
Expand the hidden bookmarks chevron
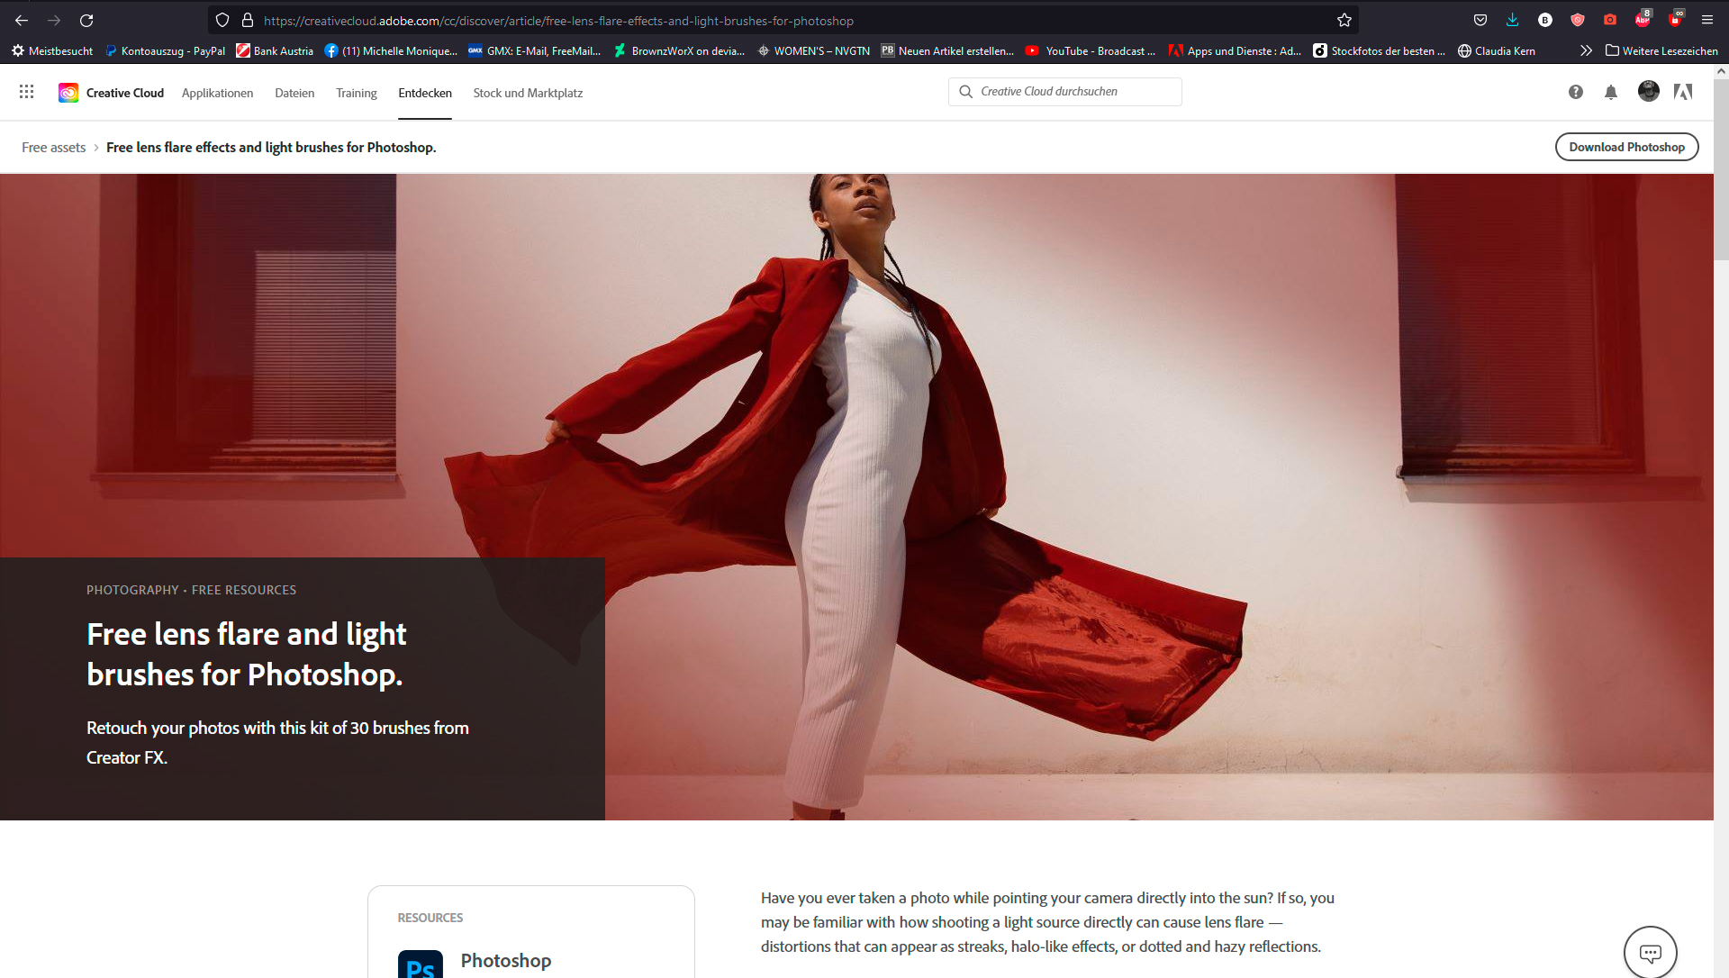1586,50
